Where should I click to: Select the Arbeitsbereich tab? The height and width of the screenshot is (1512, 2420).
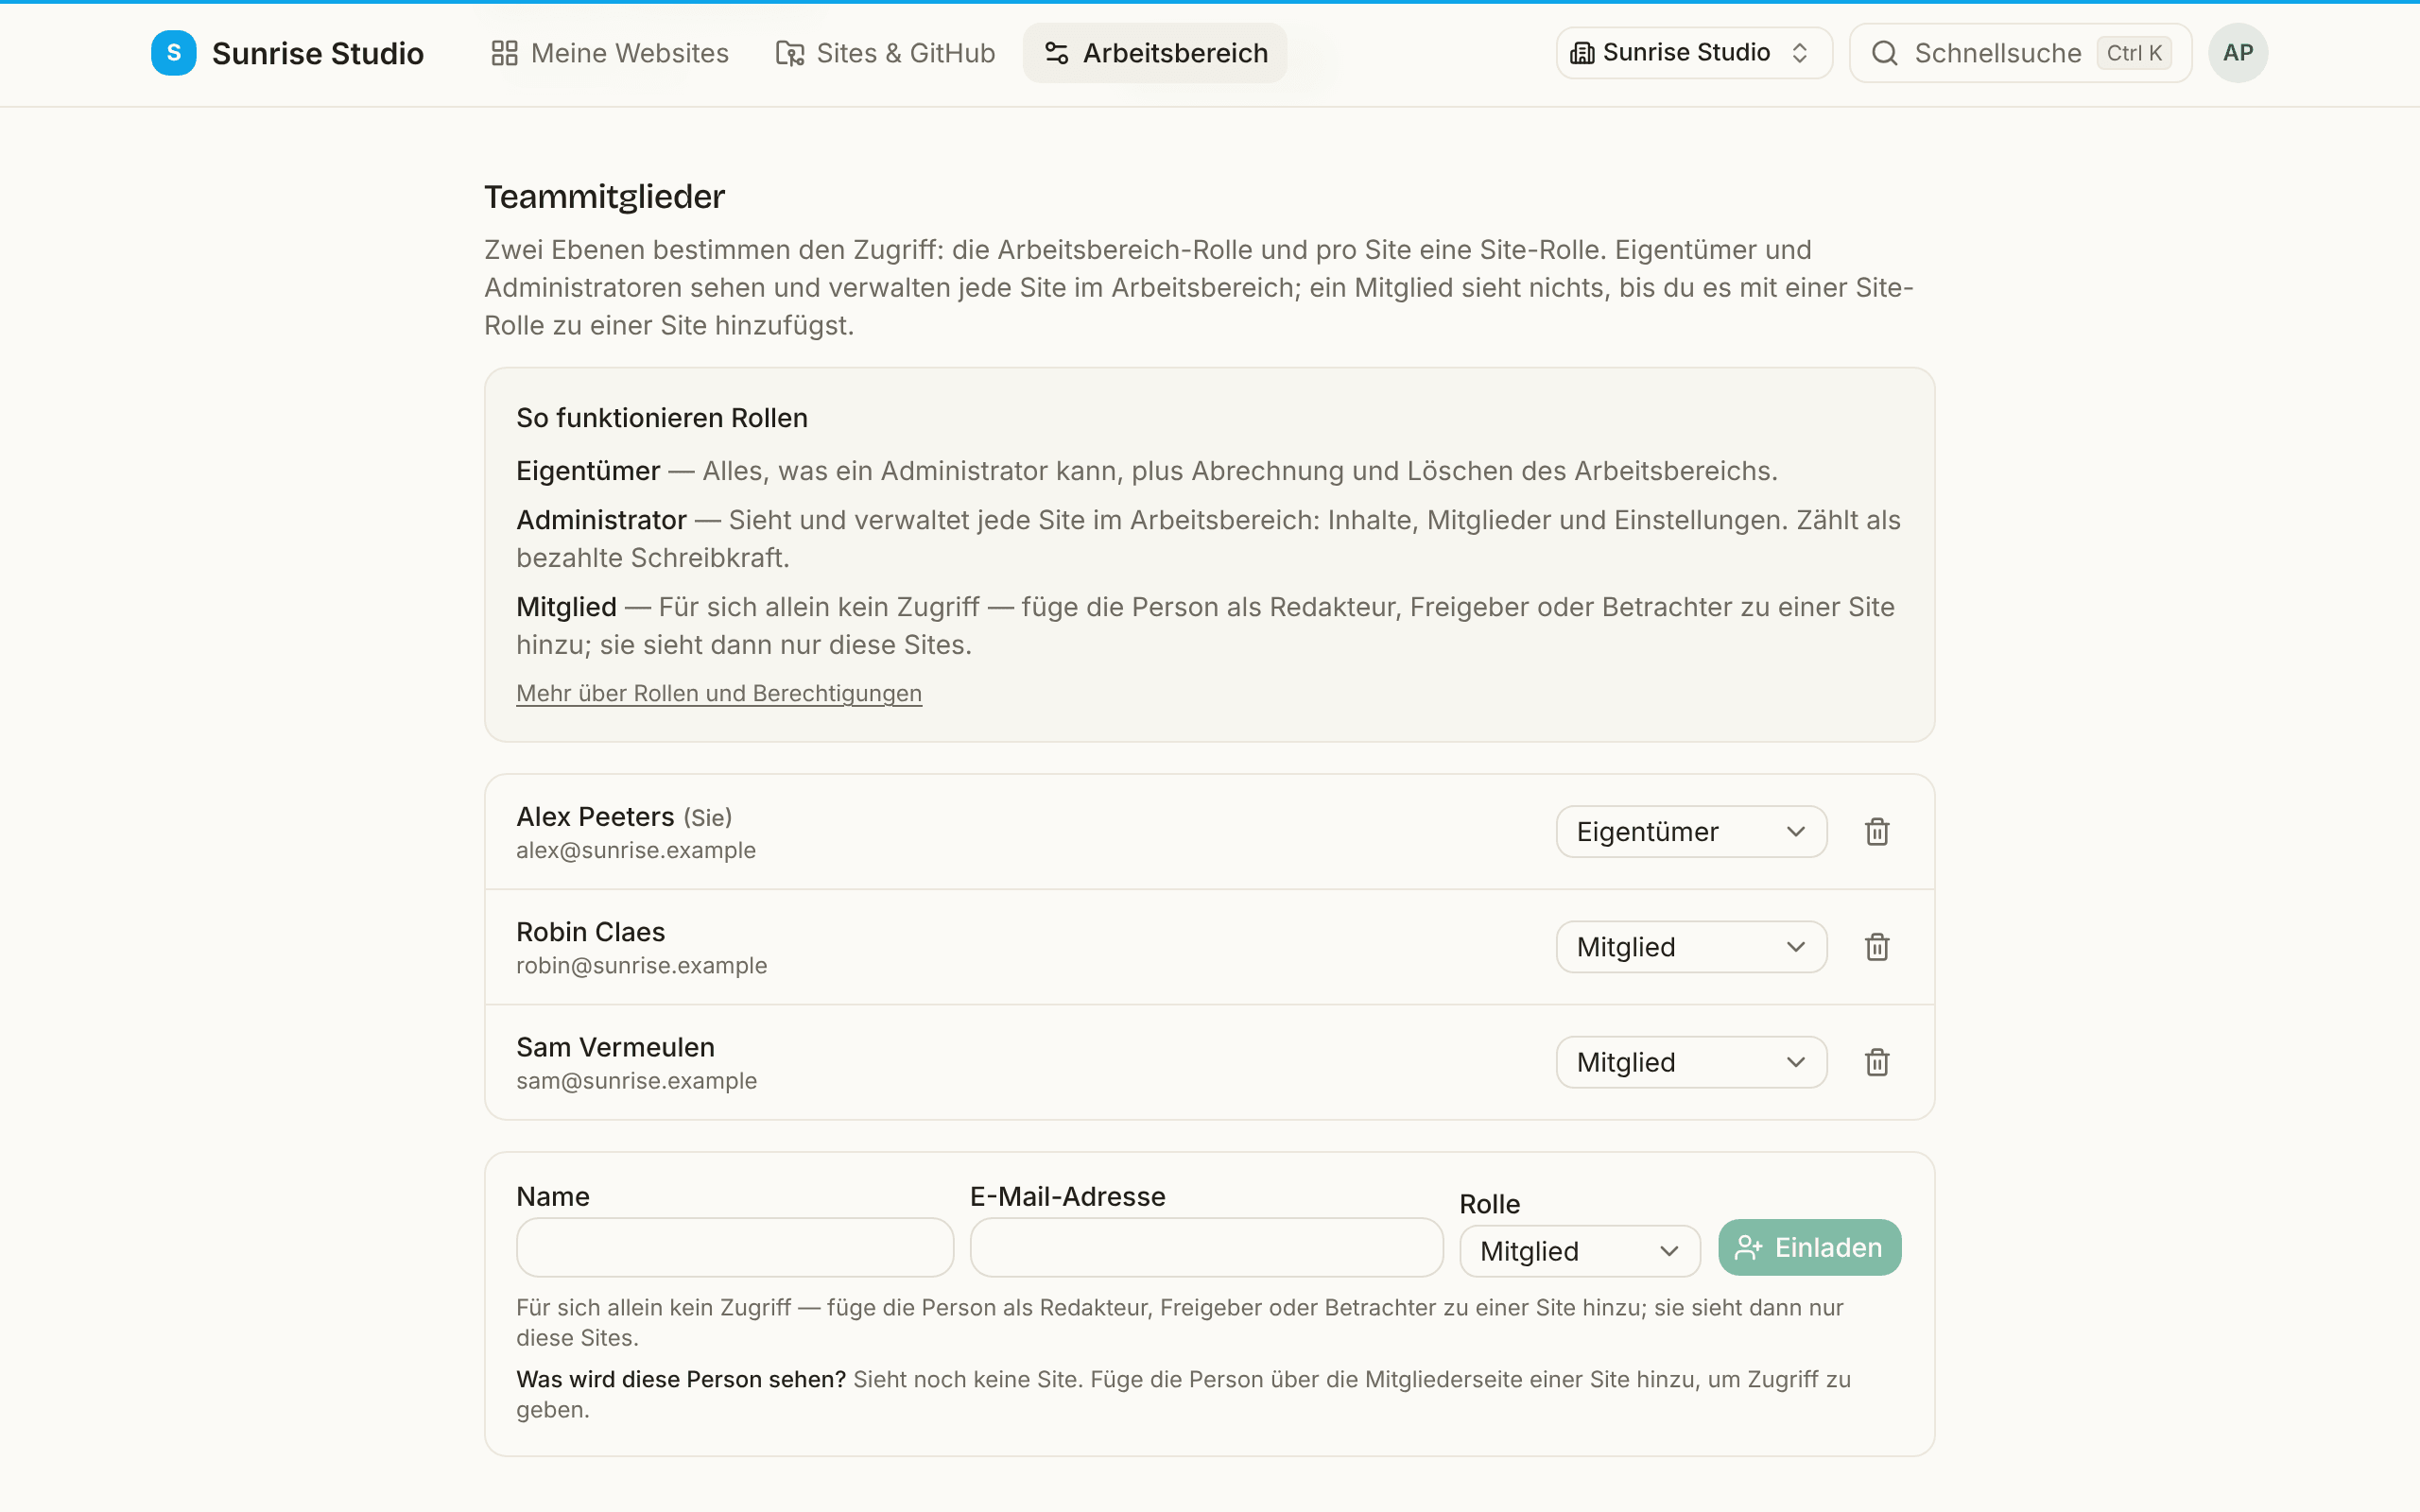tap(1155, 53)
